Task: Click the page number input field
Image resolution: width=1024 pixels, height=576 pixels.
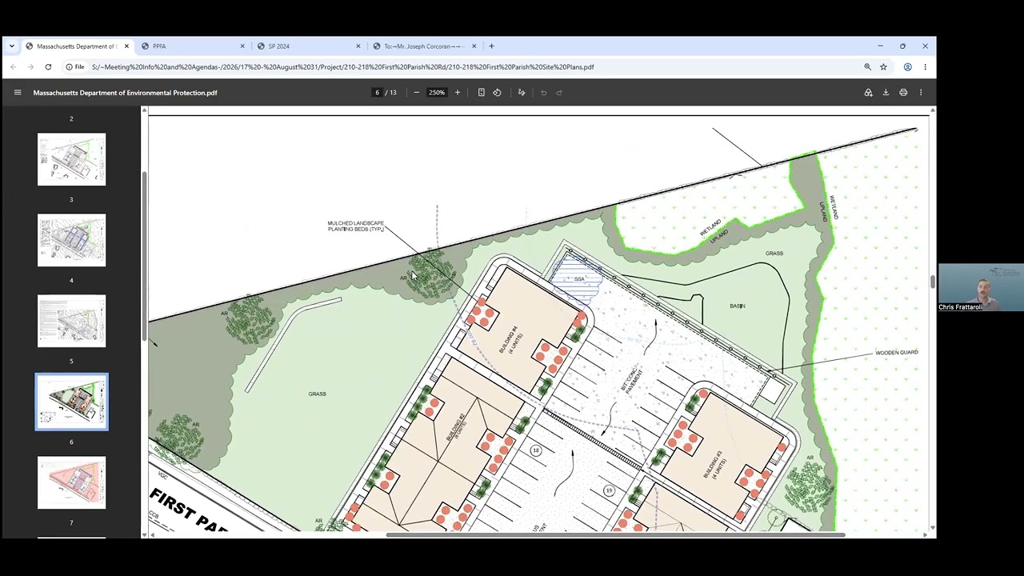Action: 377,93
